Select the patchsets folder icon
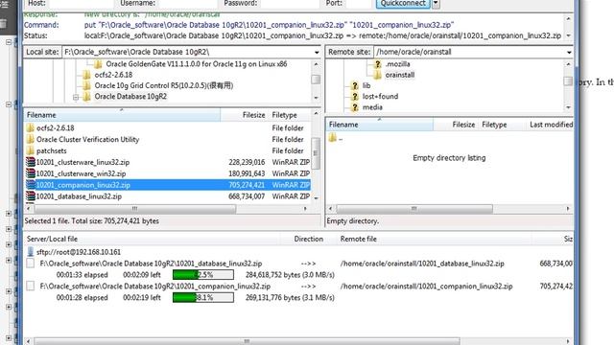The image size is (614, 345). (31, 150)
